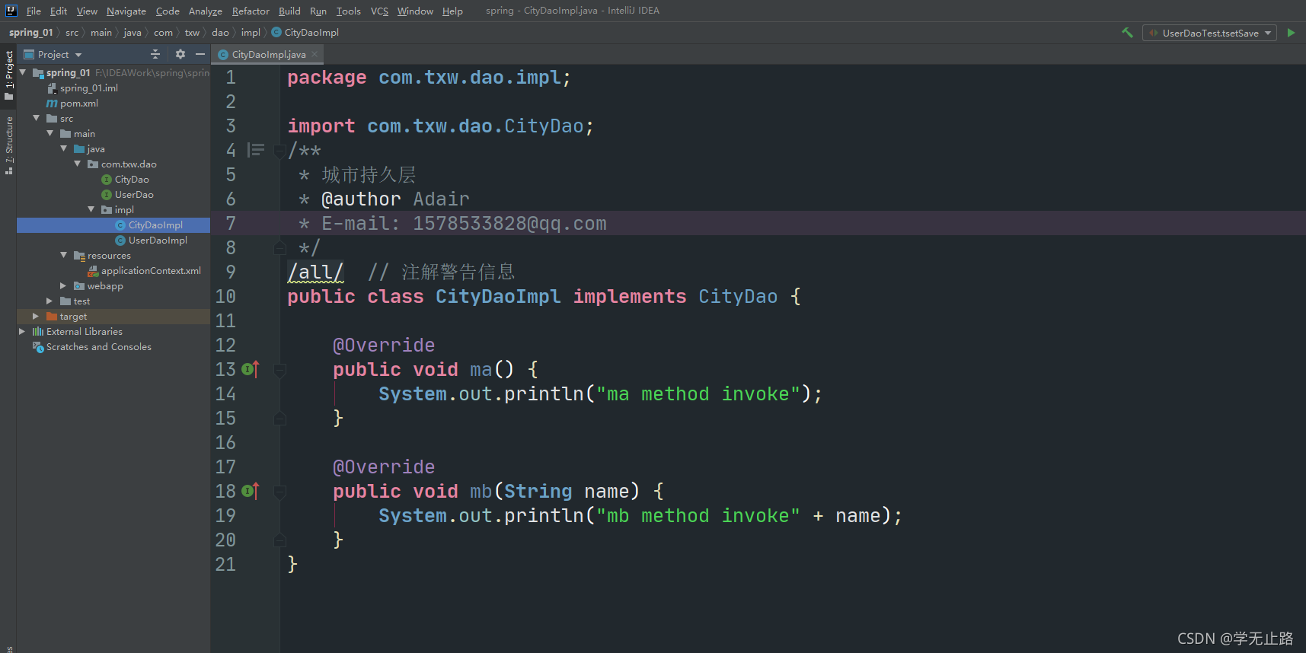Open the Project panel settings gear

click(180, 54)
